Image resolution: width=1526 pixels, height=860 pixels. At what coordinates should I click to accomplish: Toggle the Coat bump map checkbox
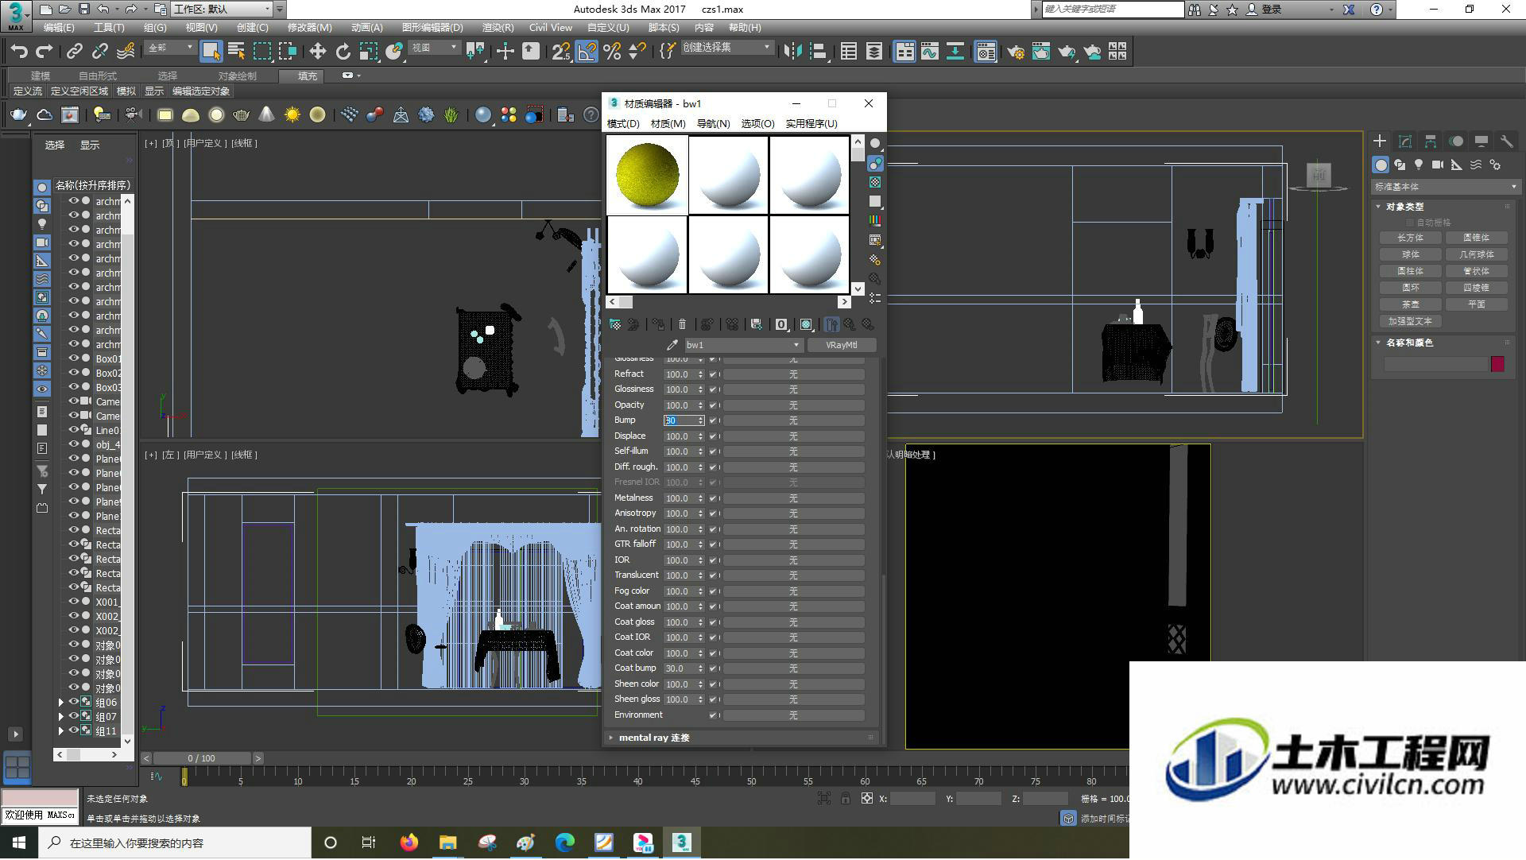point(713,668)
